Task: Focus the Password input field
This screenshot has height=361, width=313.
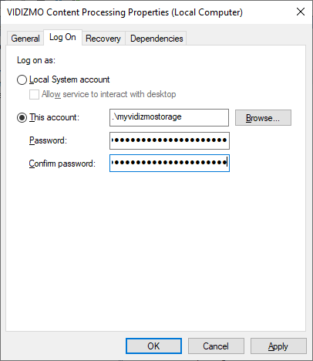Action: coord(170,140)
